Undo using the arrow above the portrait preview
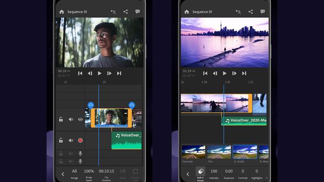This screenshot has width=324, height=182. [113, 12]
